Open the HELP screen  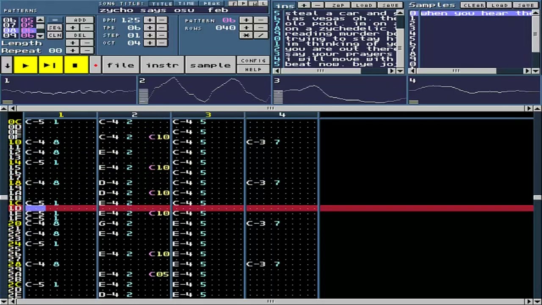point(253,69)
